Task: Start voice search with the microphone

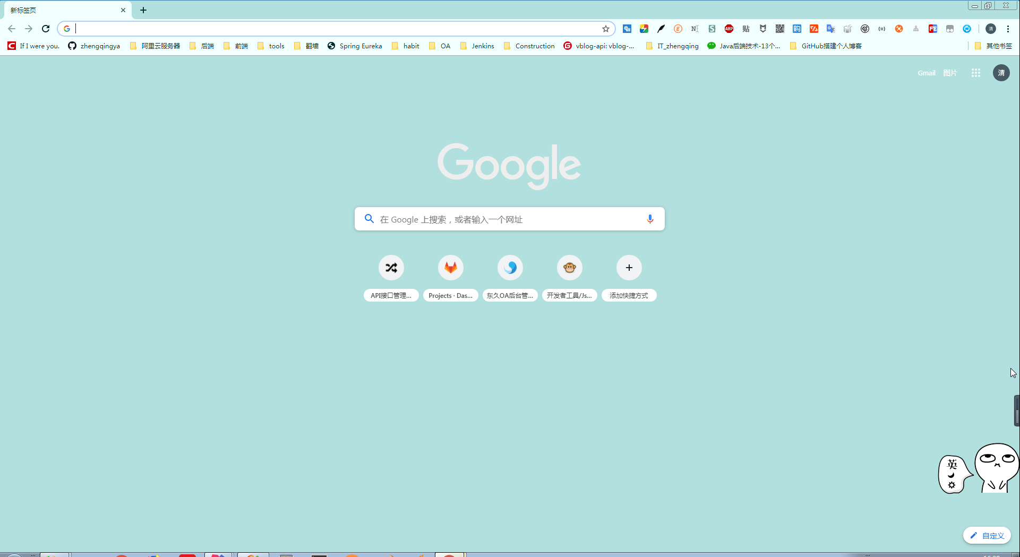Action: [x=650, y=219]
